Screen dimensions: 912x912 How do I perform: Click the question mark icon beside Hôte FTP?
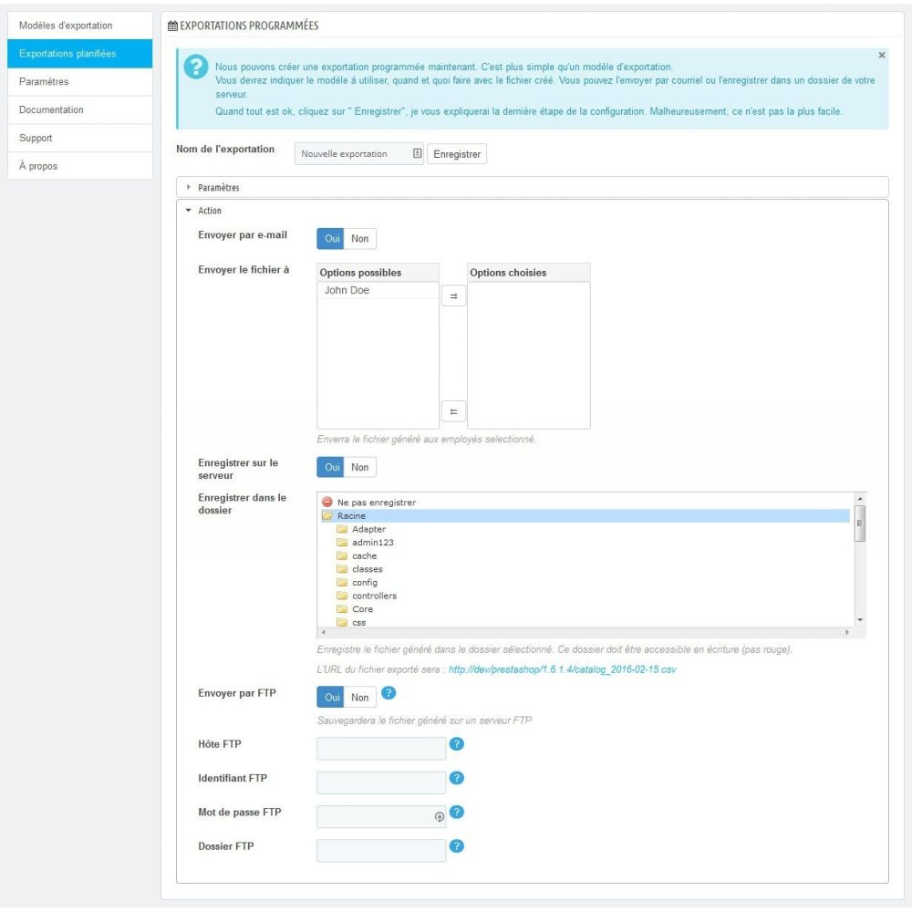pos(455,743)
